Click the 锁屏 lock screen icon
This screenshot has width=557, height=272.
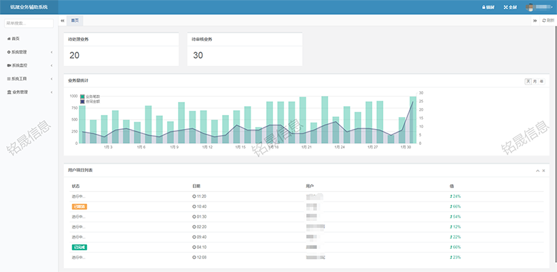484,7
